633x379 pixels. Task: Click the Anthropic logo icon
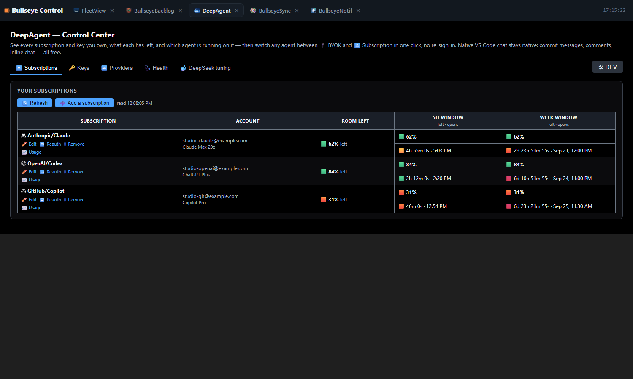click(x=24, y=136)
